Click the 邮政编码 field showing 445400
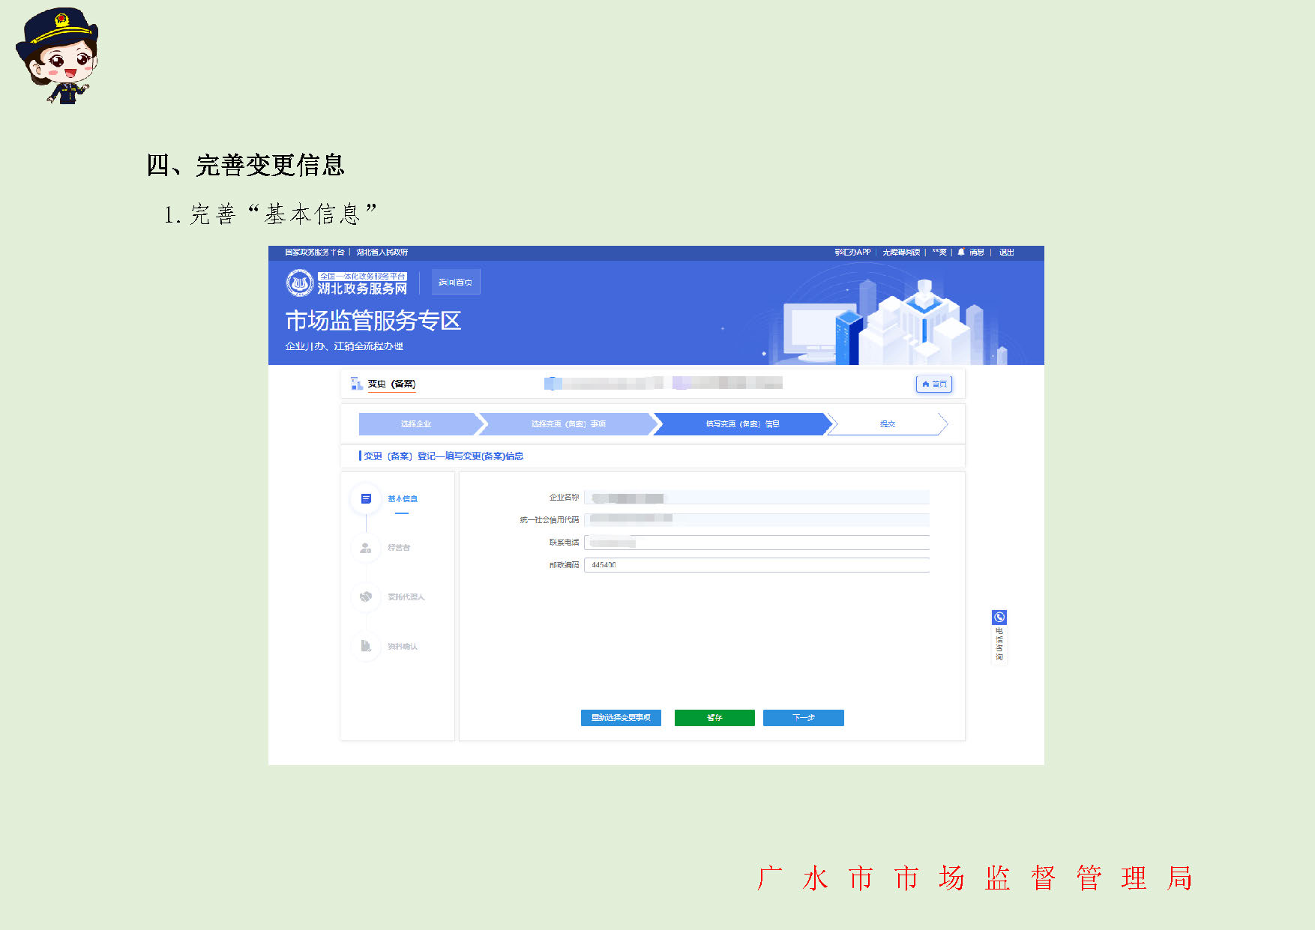Image resolution: width=1315 pixels, height=930 pixels. coord(756,565)
